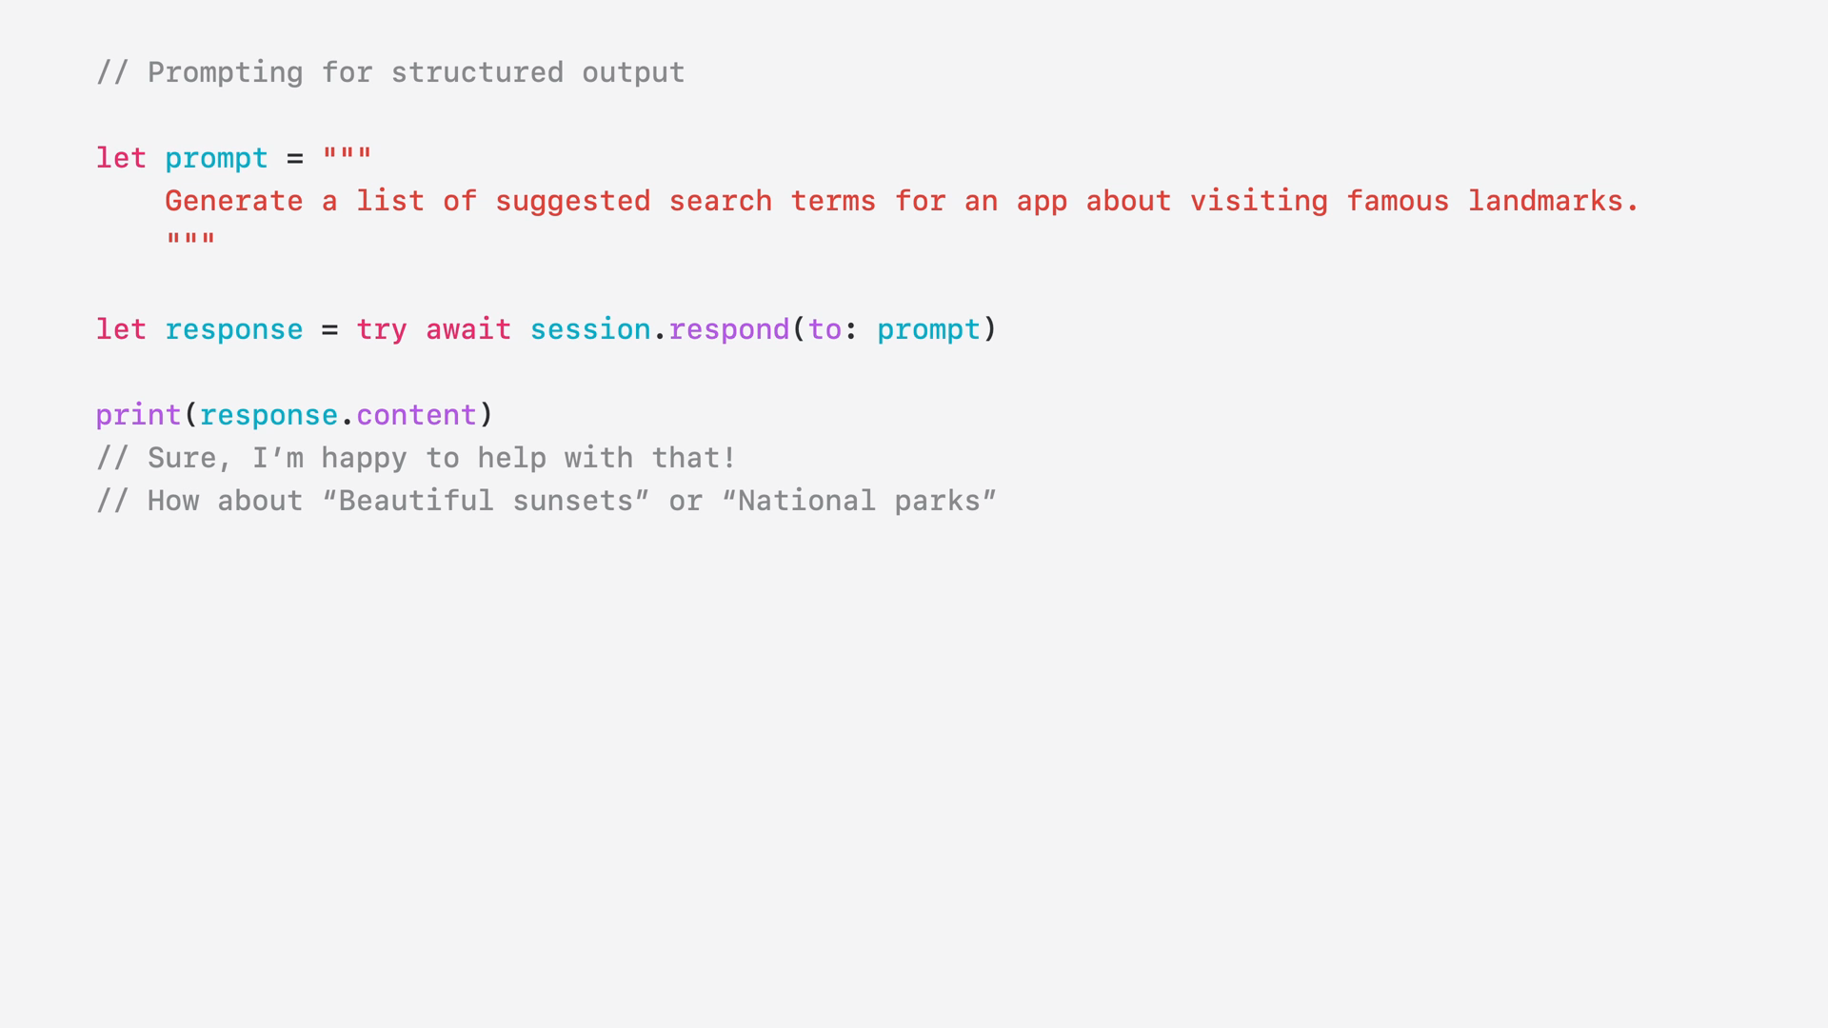1828x1028 pixels.
Task: Click the closing triple-quote below the prompt string
Action: tap(190, 239)
